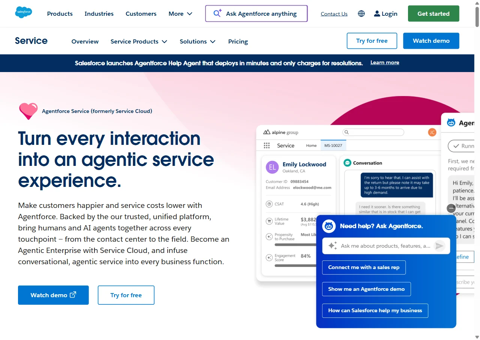Open the Industries menu
This screenshot has width=480, height=340.
coord(99,14)
